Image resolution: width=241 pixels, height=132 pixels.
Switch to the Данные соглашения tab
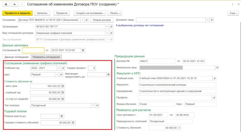click(x=17, y=57)
